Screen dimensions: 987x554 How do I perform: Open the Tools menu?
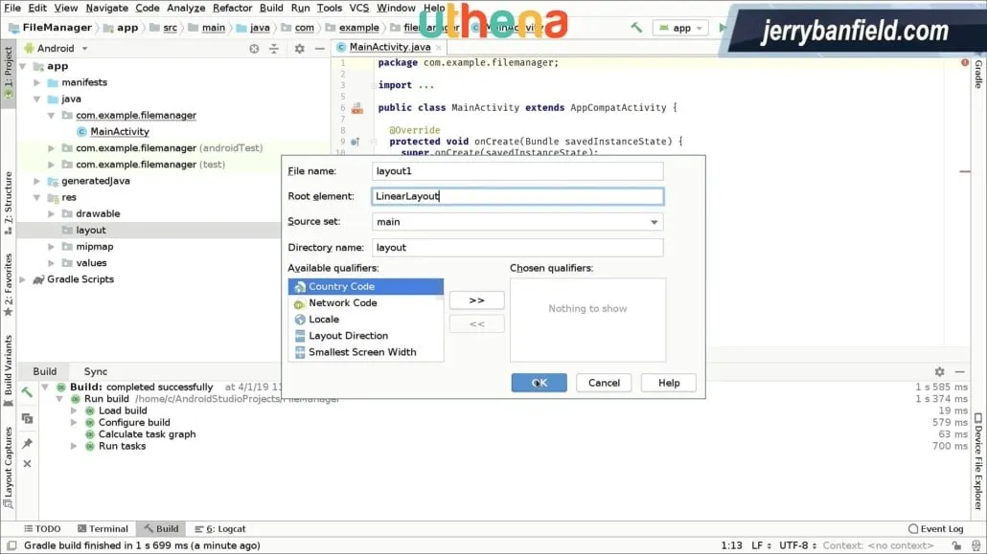(x=330, y=8)
